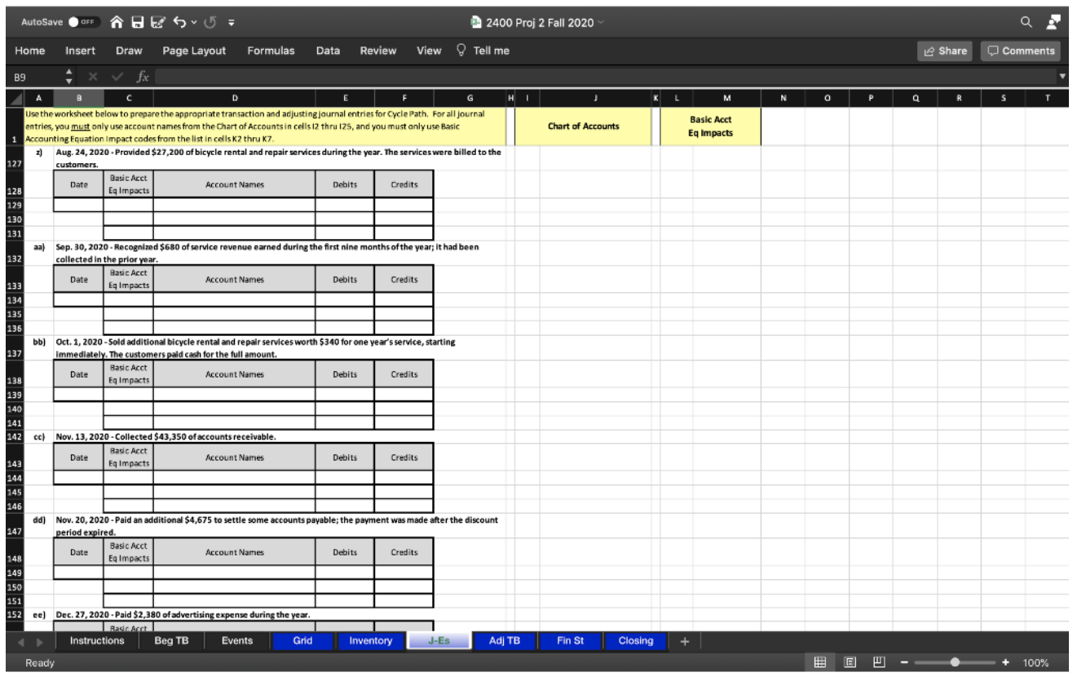Switch to the Instructions sheet tab
This screenshot has height=690, width=1086.
97,641
